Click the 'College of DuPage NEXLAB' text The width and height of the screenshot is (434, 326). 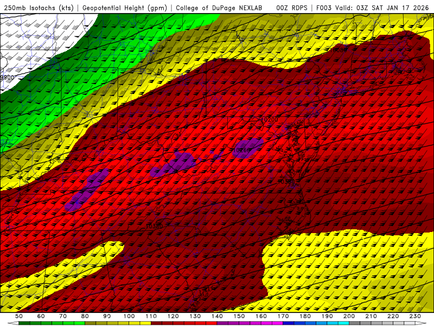(219, 8)
